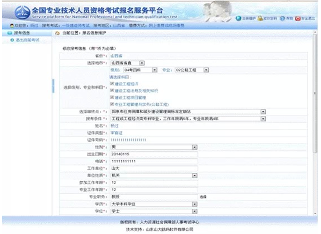Open the 学历 dropdown showing 大学本科毕业

click(x=154, y=204)
